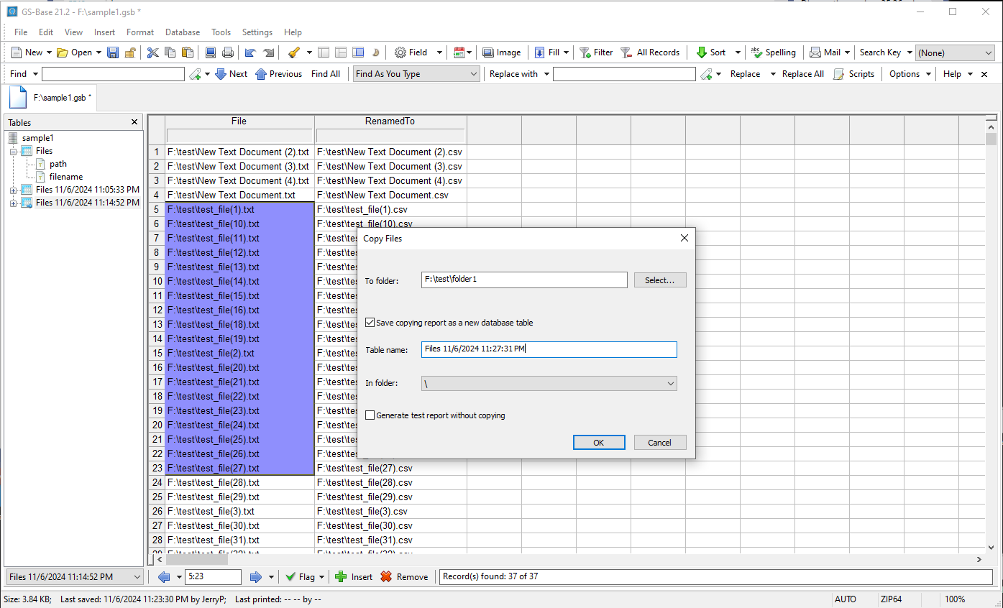Expand the New button dropdown arrow
Screen dimensions: 1003x608
[49, 52]
